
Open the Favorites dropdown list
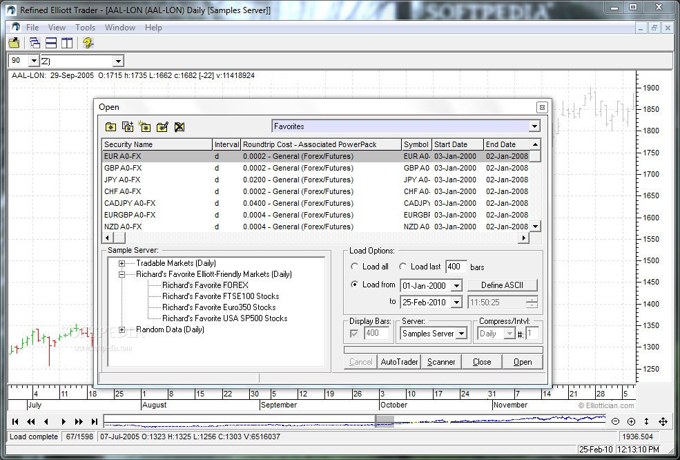534,126
